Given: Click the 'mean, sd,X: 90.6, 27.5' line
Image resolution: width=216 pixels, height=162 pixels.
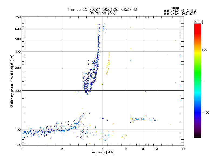Looking at the screenshot, I should click(x=180, y=13).
